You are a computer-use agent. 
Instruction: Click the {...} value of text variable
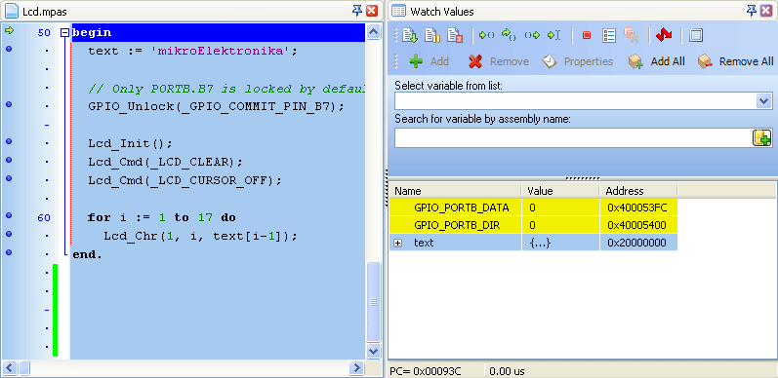pyautogui.click(x=541, y=243)
